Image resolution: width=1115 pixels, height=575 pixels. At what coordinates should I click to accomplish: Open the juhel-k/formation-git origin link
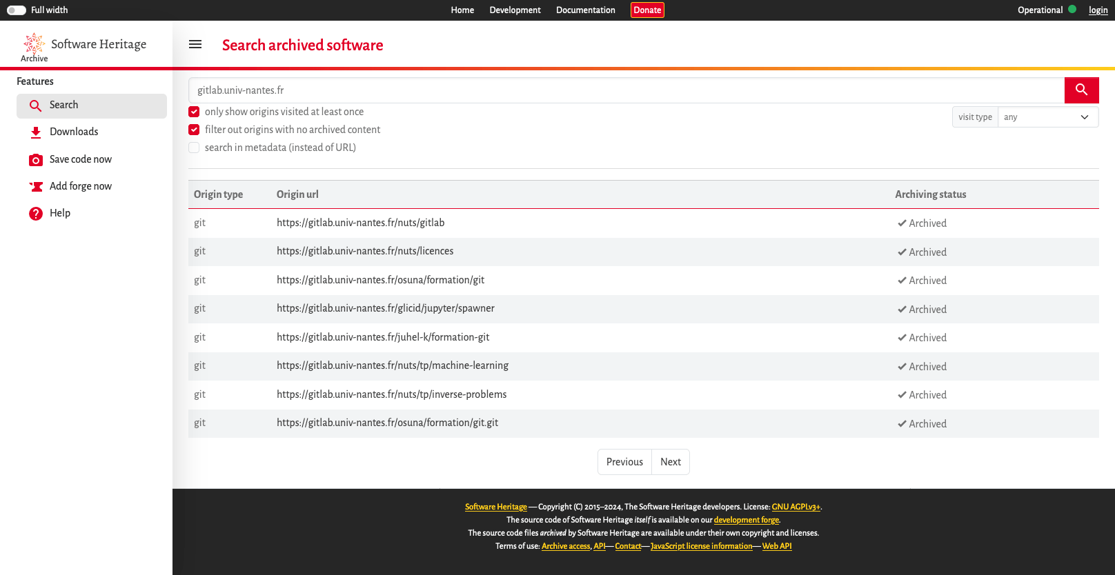[x=383, y=337]
